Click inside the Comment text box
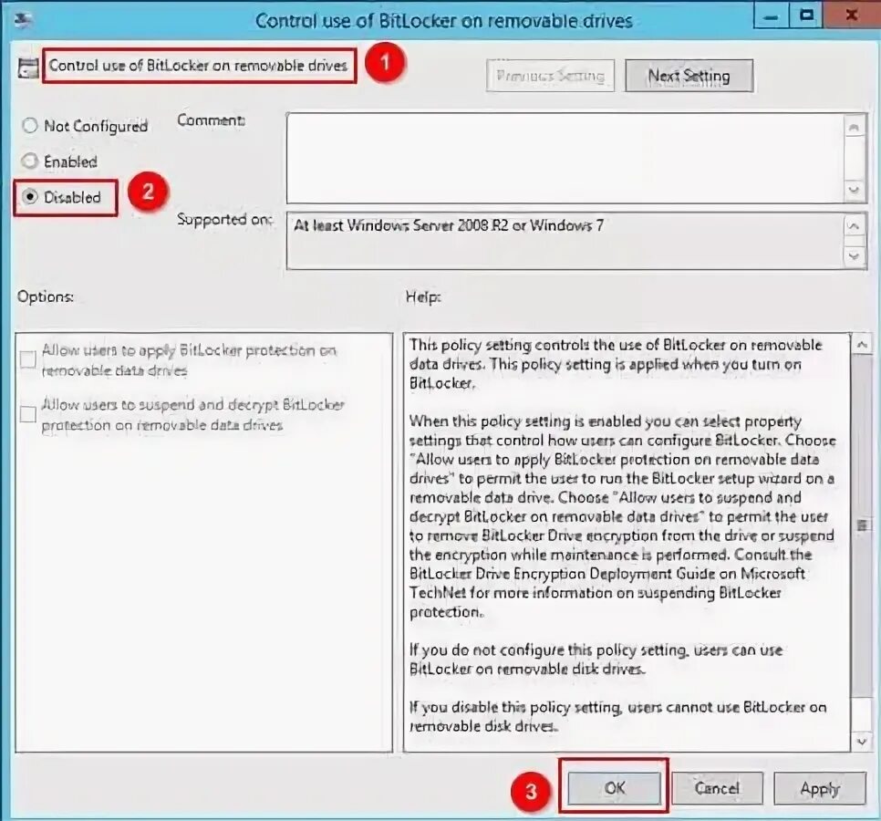This screenshot has width=881, height=821. (565, 158)
